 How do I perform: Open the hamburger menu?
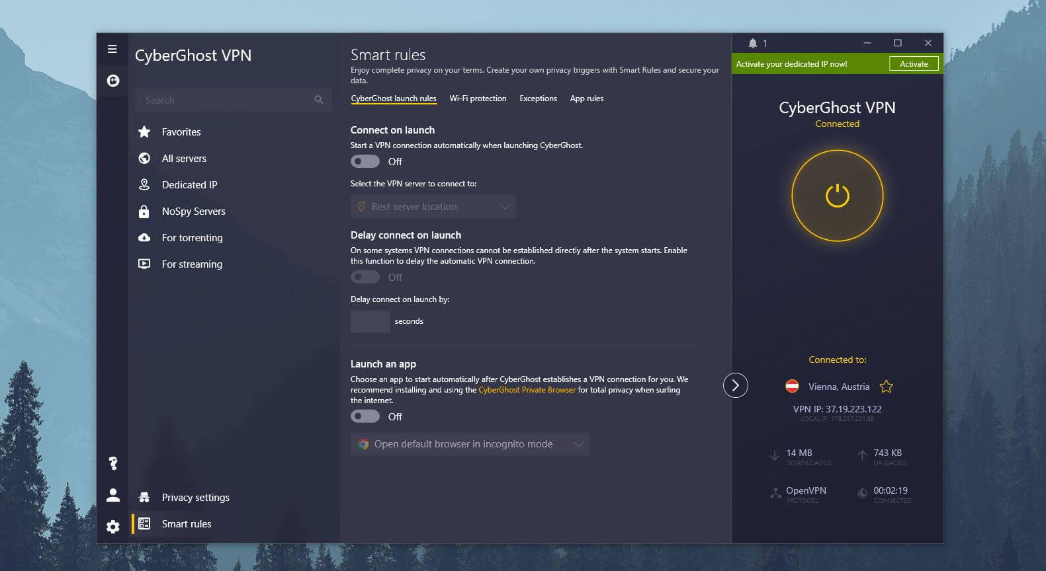(112, 49)
